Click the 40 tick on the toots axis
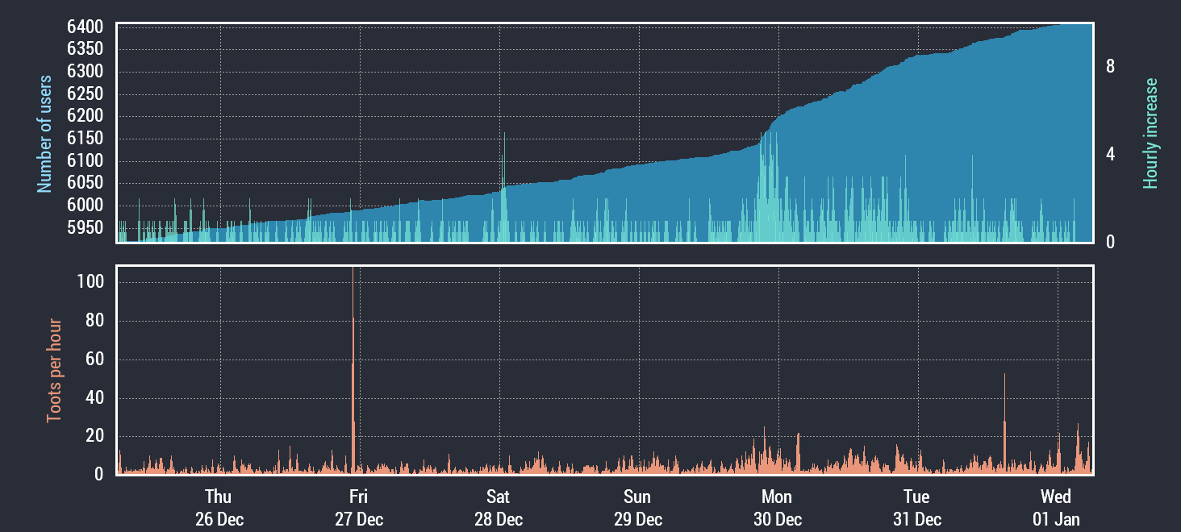The image size is (1181, 532). pos(94,398)
